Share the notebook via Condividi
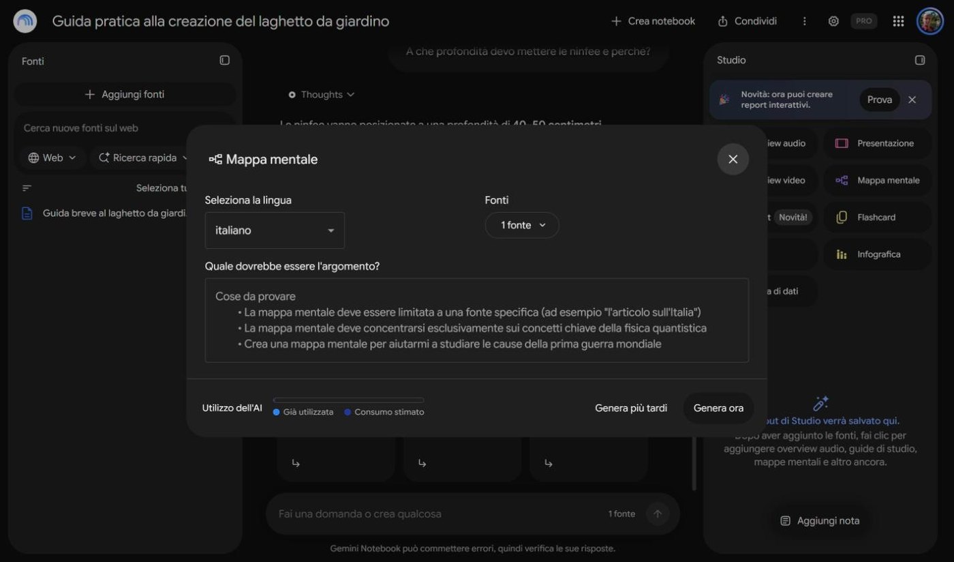Image resolution: width=954 pixels, height=562 pixels. [747, 21]
